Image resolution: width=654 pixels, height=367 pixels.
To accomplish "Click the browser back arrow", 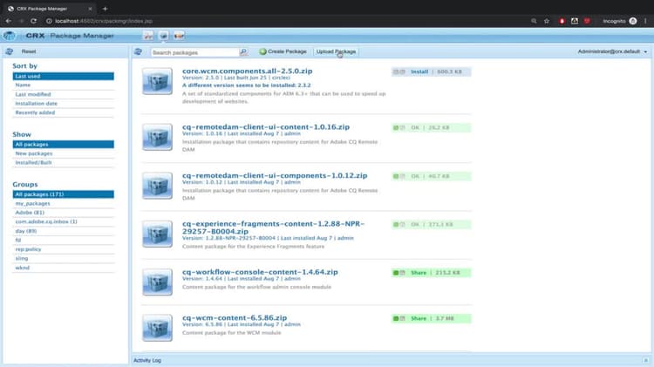I will point(9,21).
